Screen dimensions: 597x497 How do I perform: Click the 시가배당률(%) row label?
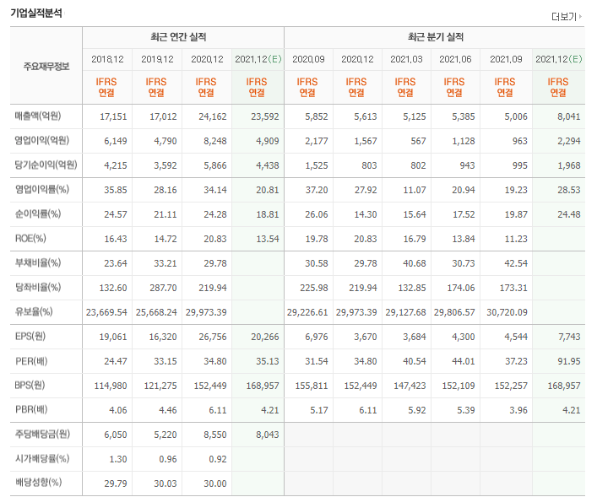click(x=42, y=458)
